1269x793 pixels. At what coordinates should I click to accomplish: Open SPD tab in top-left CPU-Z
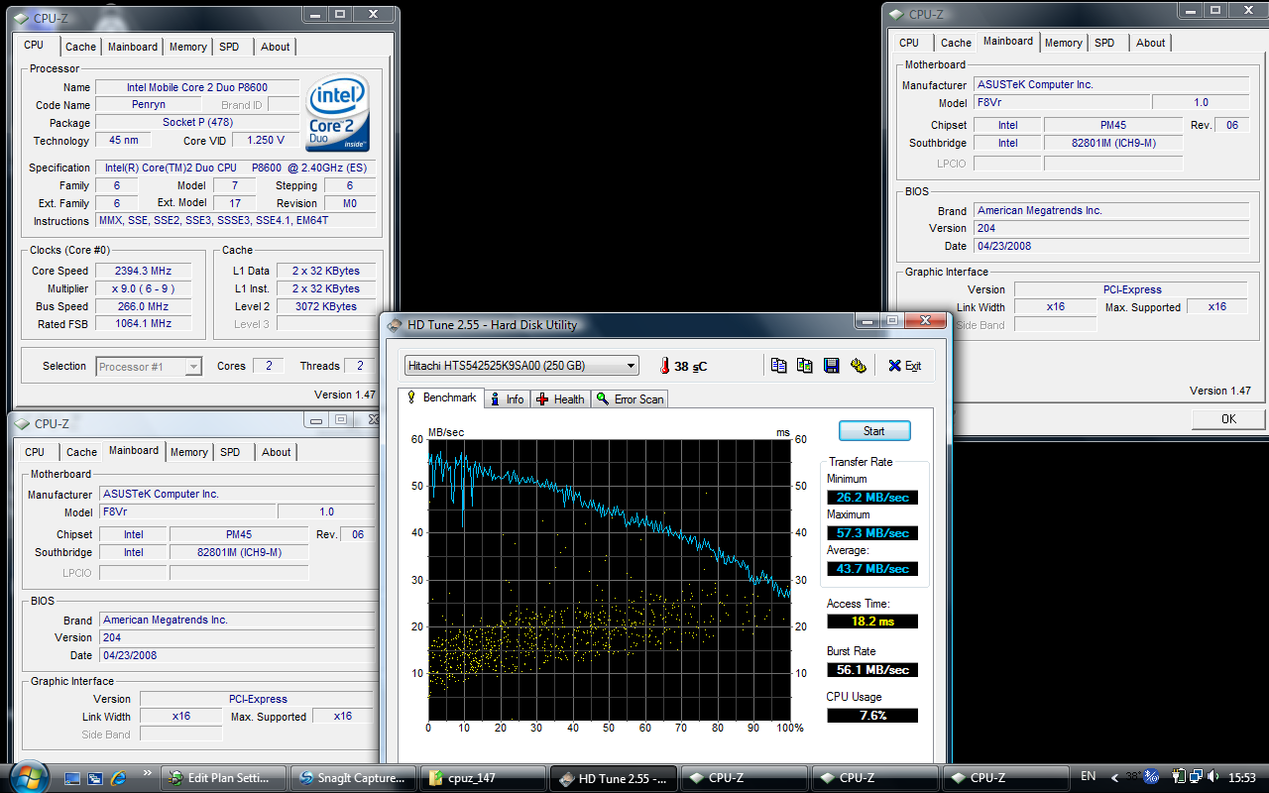[229, 47]
